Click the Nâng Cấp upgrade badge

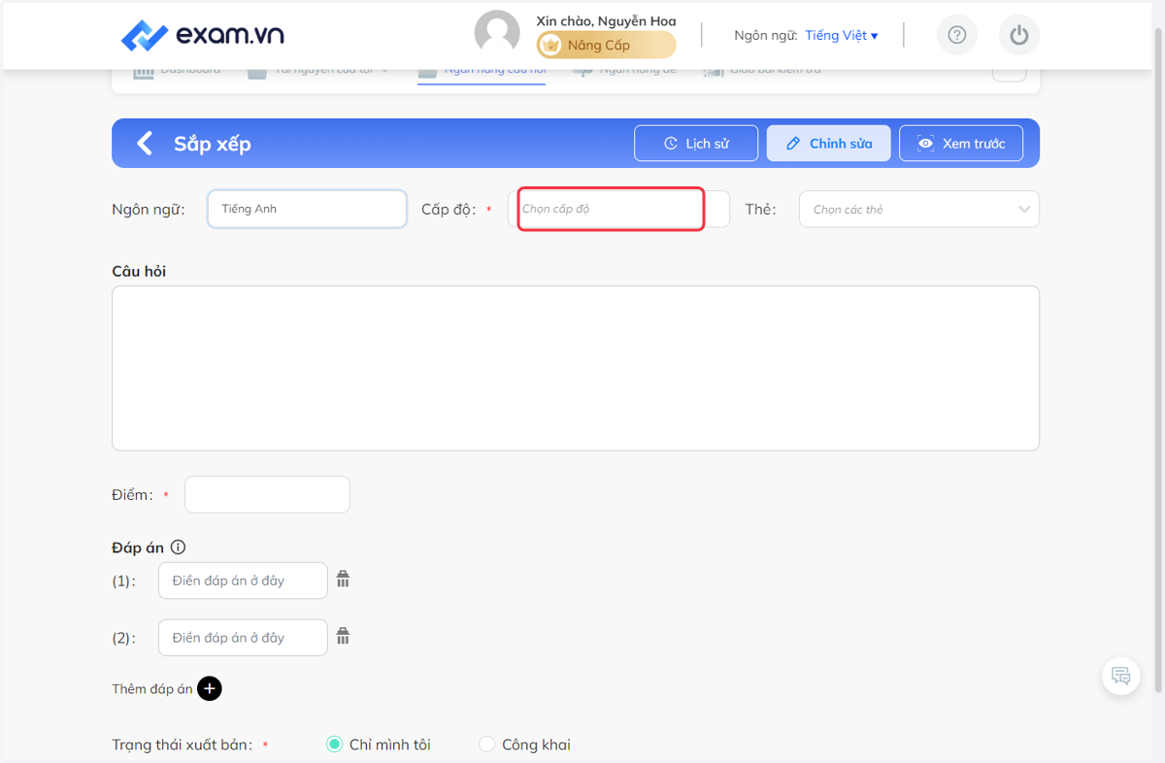(606, 45)
